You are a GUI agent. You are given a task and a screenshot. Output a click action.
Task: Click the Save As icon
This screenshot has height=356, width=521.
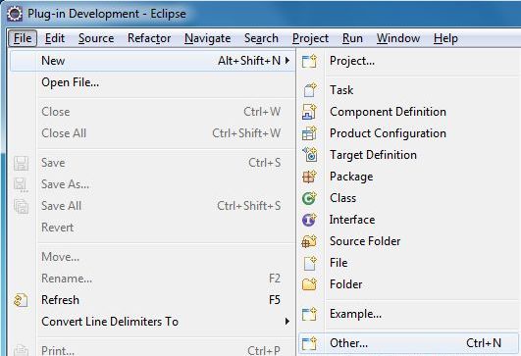(x=21, y=184)
